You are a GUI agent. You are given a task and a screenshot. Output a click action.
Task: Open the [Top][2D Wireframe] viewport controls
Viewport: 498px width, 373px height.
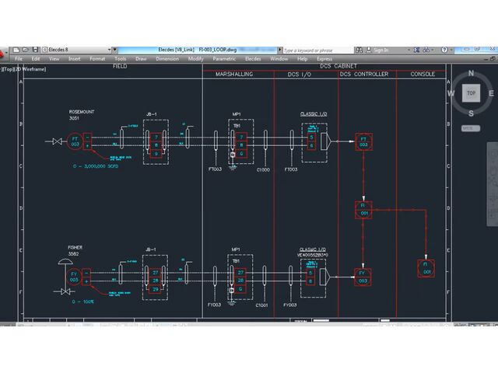pyautogui.click(x=23, y=68)
